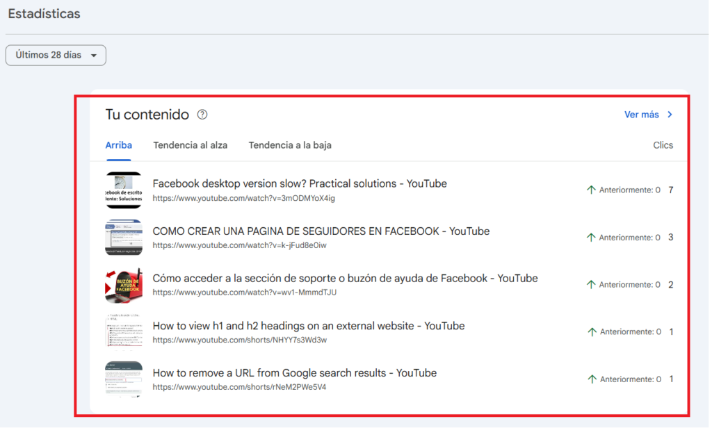Click the green up arrow in the 7-clicks row
Screen dimensions: 712x428
point(591,190)
